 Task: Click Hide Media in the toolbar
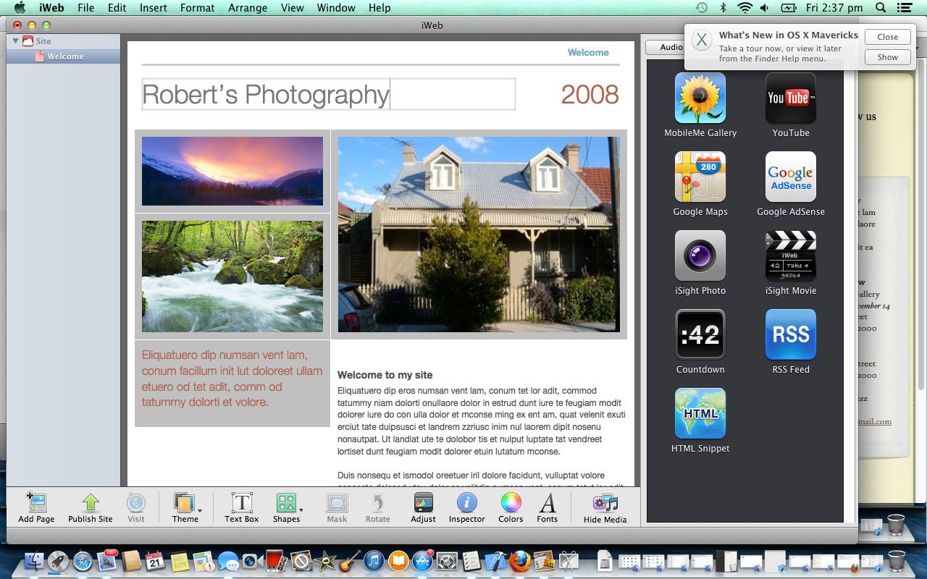(605, 507)
